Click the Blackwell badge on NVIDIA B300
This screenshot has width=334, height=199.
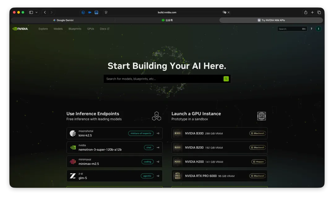(x=257, y=133)
